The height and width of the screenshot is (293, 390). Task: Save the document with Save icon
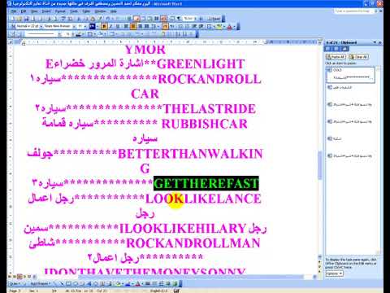coord(26,19)
